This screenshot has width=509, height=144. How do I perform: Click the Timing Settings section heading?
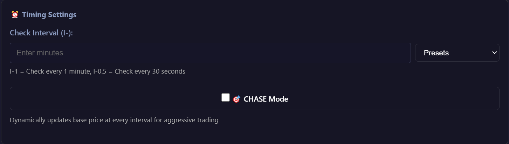[49, 15]
